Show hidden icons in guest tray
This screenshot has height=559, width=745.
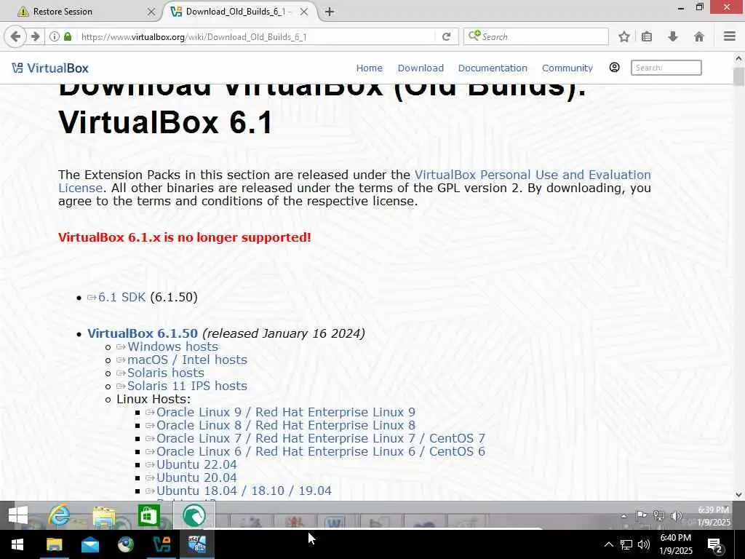pos(624,516)
